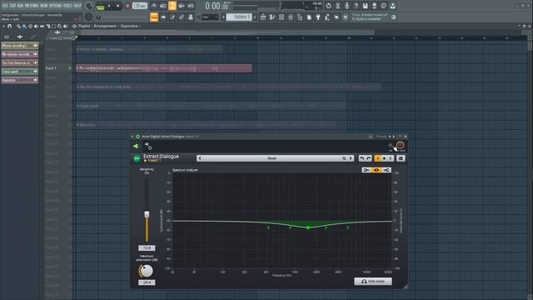
Task: Open the plugin window Presets dropdown
Action: [381, 137]
